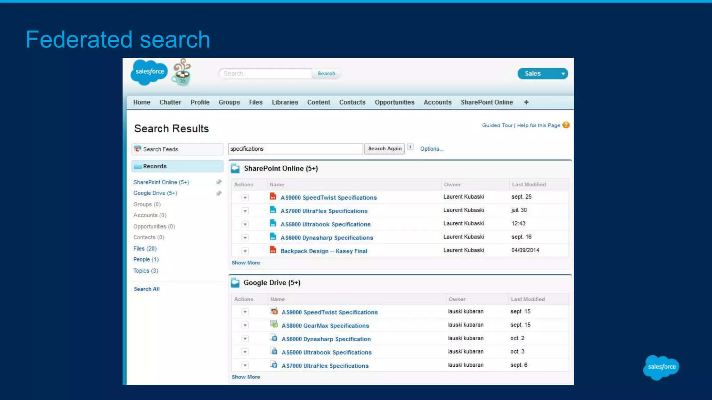712x400 pixels.
Task: Click file icon of Google Drive AS9000 SpeedTwist
Action: pos(274,311)
